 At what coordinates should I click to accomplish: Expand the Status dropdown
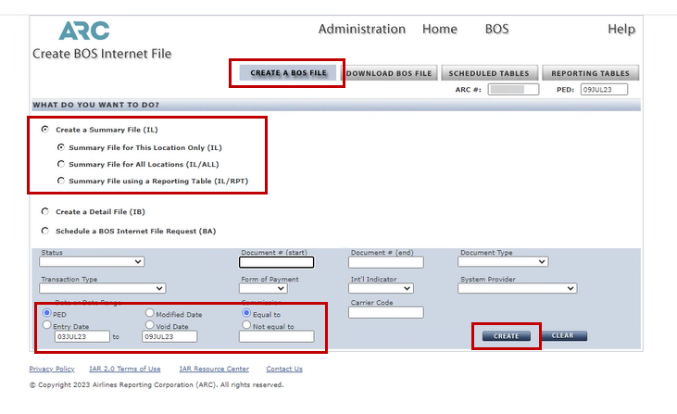(x=92, y=262)
